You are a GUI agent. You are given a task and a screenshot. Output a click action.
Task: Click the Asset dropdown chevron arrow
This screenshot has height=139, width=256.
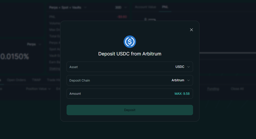pos(188,67)
